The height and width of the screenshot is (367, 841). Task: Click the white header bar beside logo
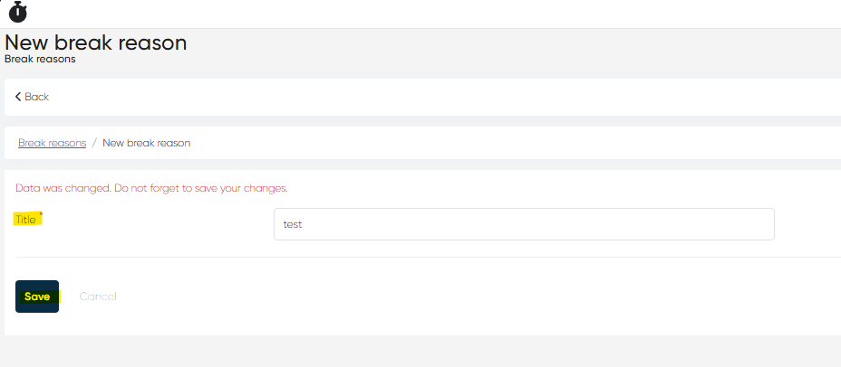click(435, 13)
